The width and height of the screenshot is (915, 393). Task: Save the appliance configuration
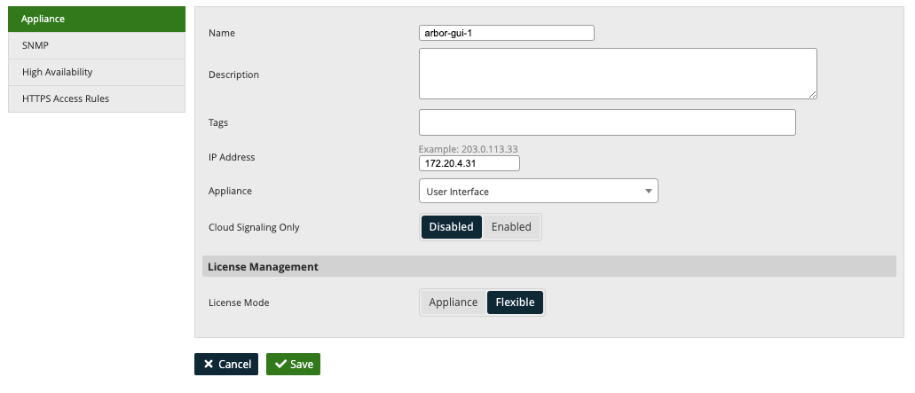click(x=293, y=364)
